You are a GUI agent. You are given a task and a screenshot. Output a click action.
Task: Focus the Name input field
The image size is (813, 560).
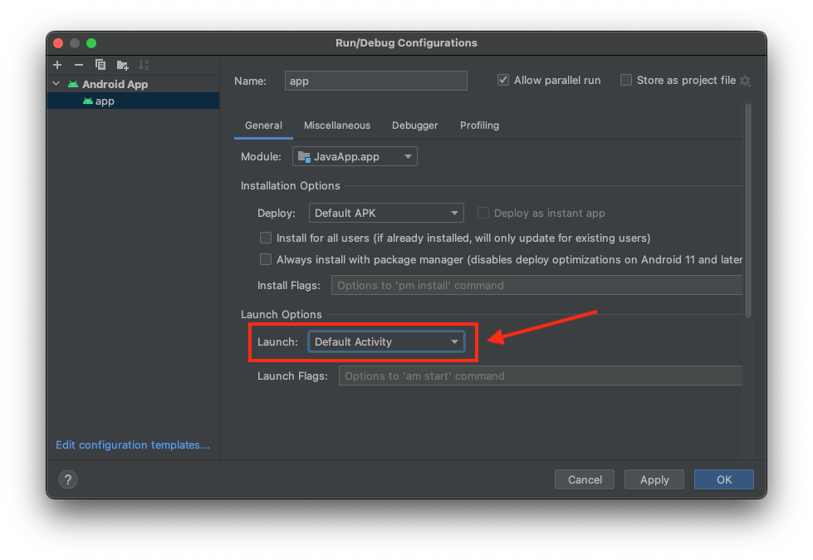pos(376,81)
